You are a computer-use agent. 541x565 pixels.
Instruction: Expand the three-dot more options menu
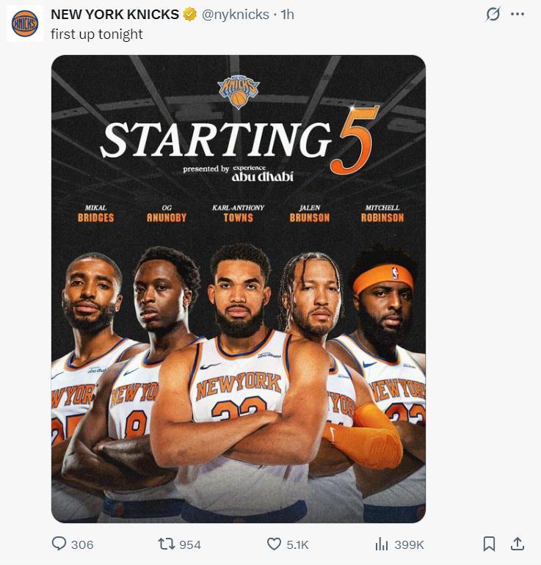(x=517, y=15)
